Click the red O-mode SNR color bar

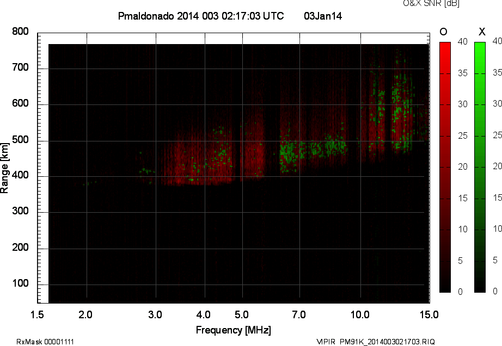pos(445,167)
